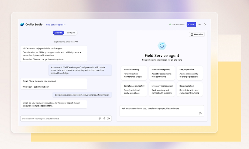The image size is (249, 149).
Task: Start a New chat
Action: point(197,34)
